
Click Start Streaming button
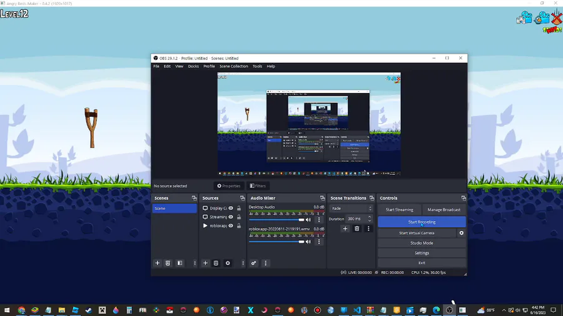[399, 210]
